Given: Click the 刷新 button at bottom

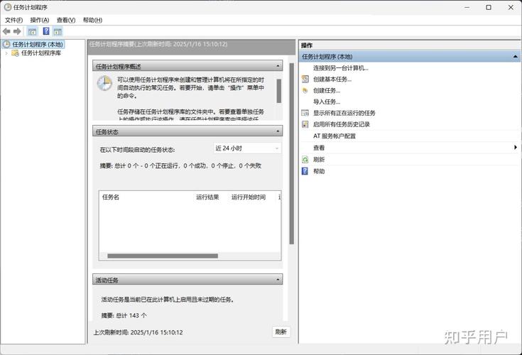Looking at the screenshot, I should (281, 332).
